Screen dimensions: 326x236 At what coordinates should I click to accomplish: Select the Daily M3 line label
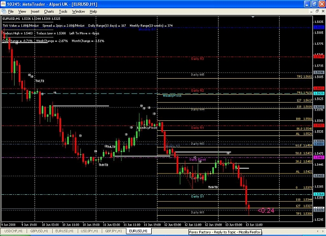[198, 144]
